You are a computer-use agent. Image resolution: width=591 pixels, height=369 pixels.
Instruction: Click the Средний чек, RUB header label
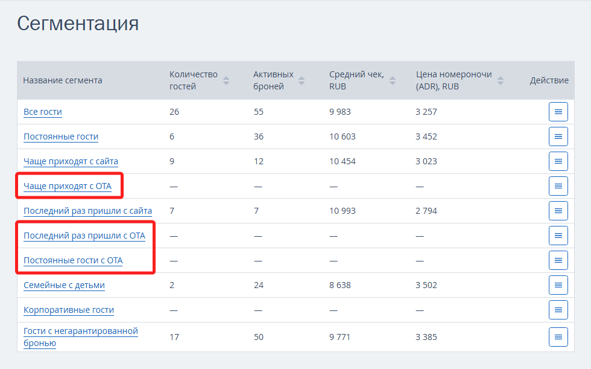[x=356, y=80]
